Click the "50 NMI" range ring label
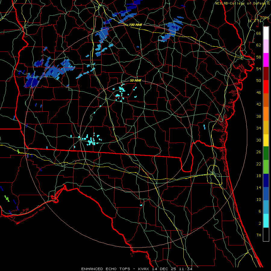The height and width of the screenshot is (271, 271). pyautogui.click(x=135, y=80)
